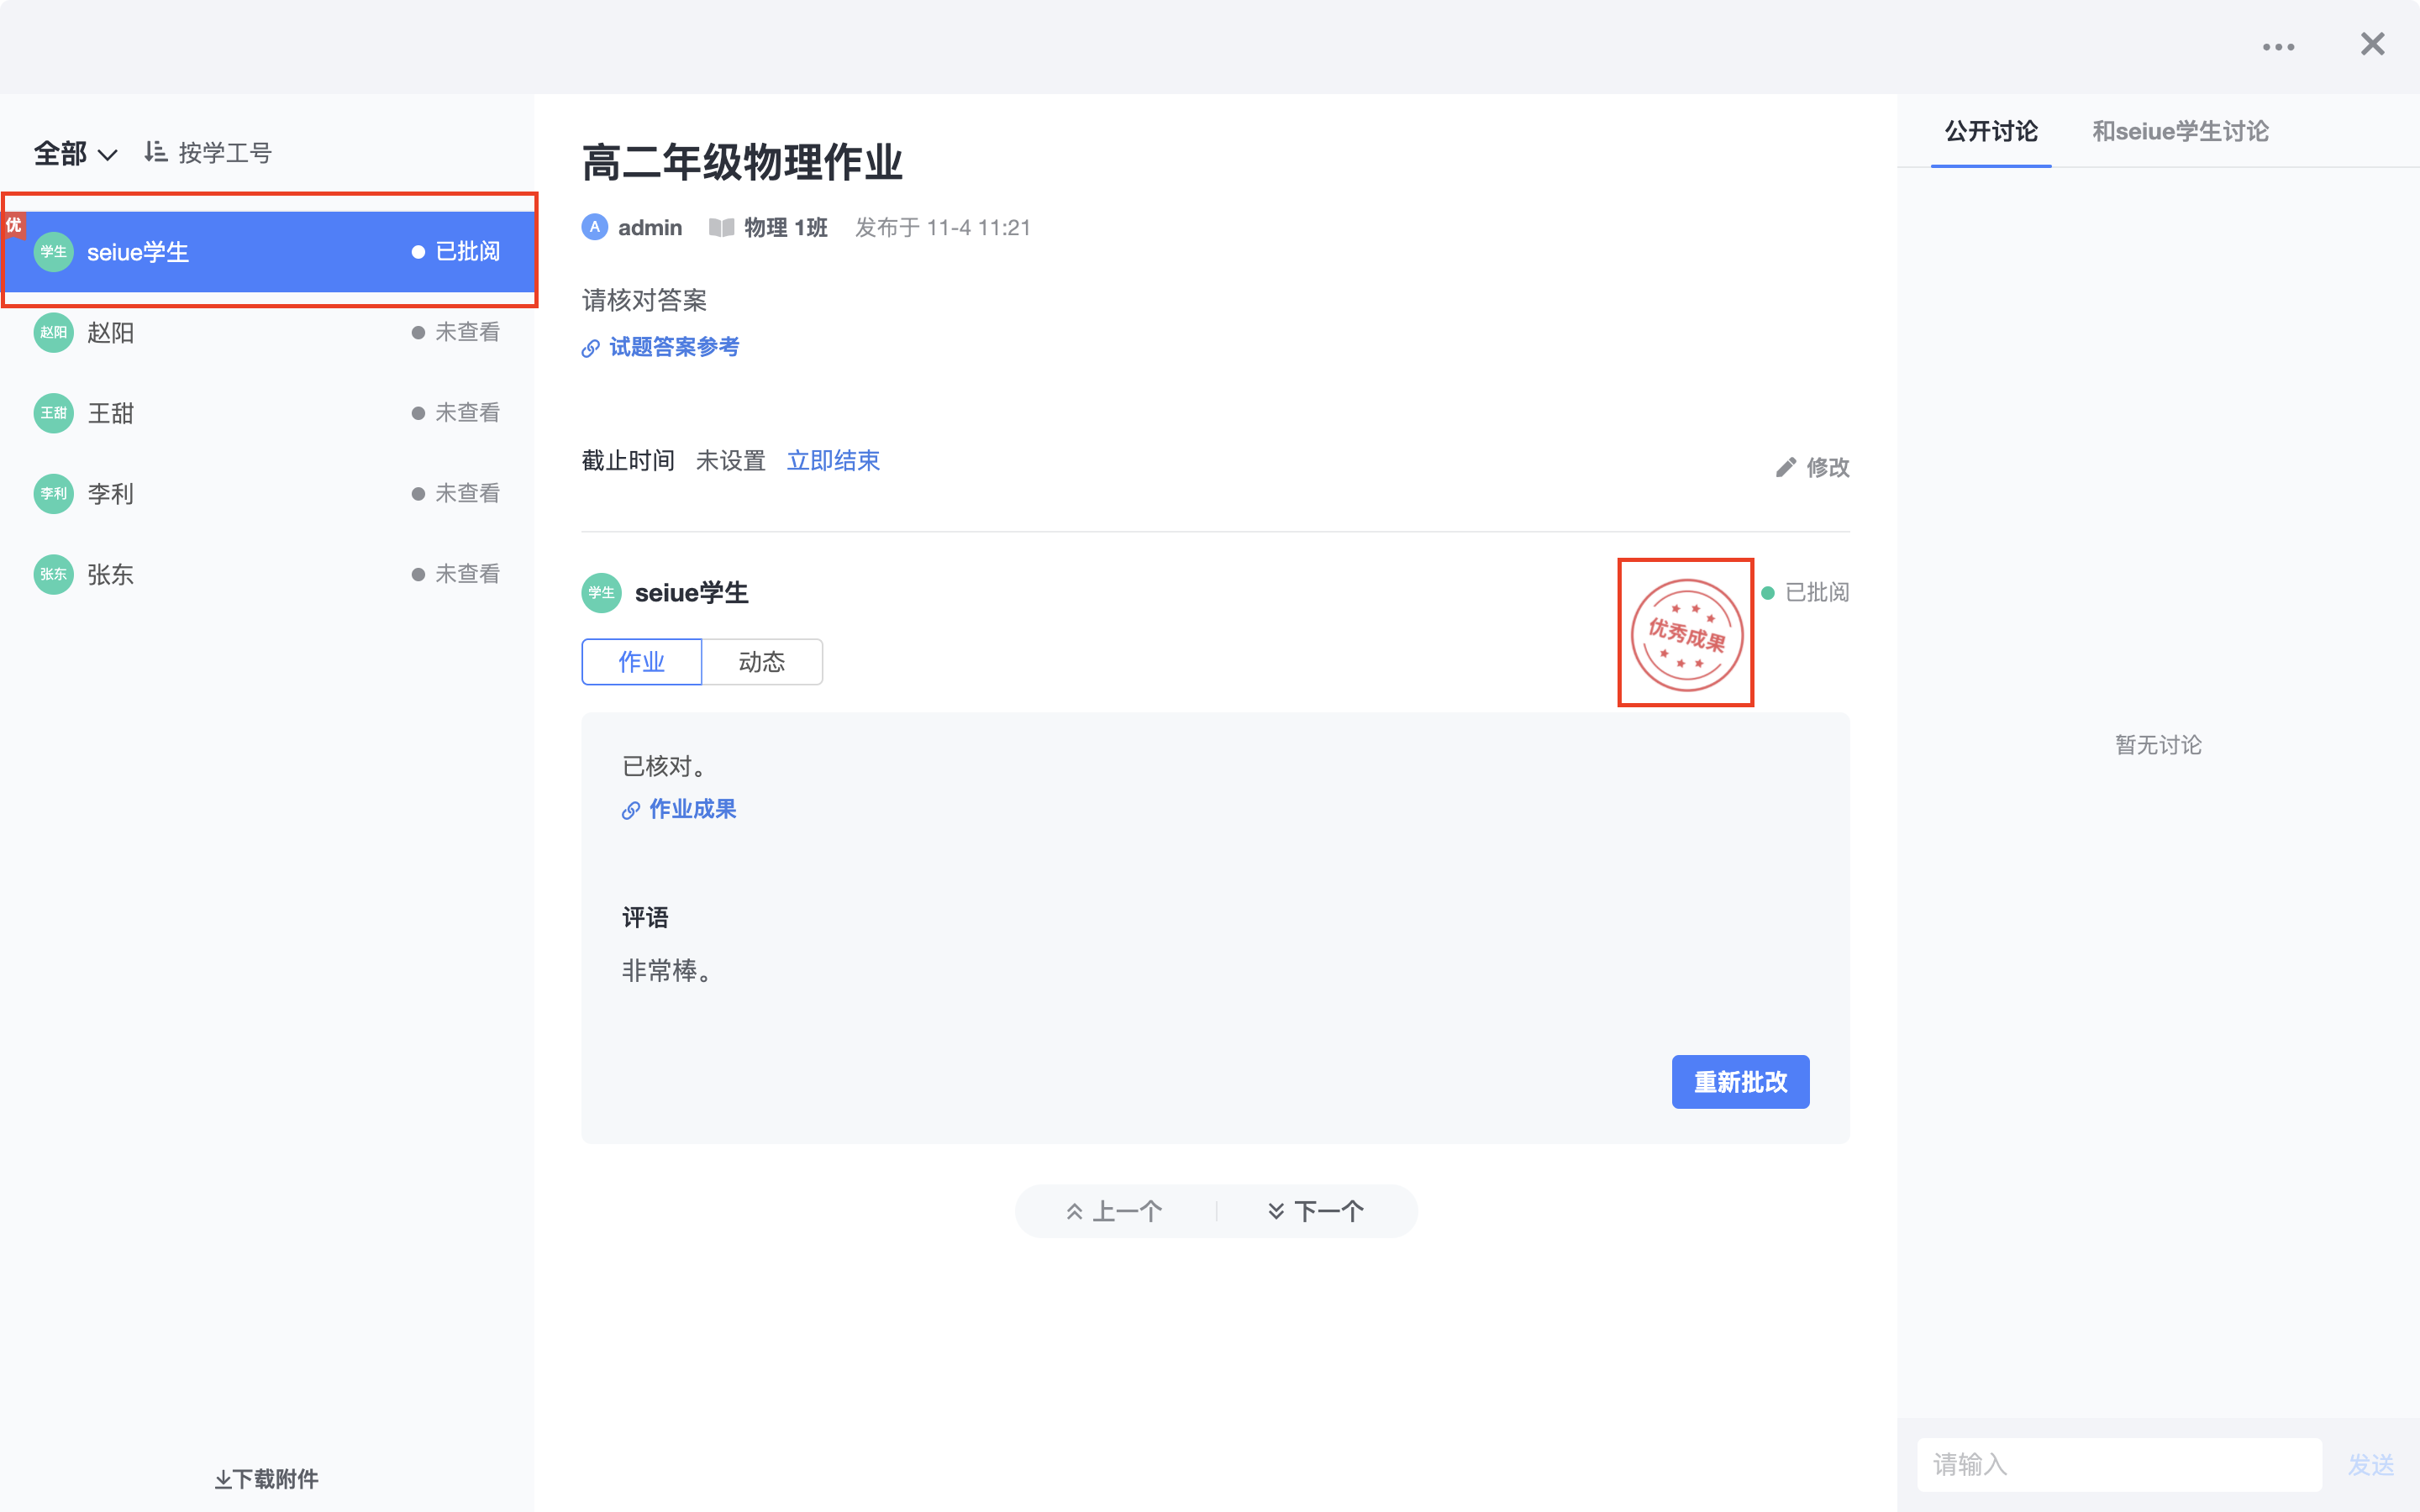This screenshot has height=1512, width=2420.
Task: Switch to 和seiue学生讨论 tab
Action: pyautogui.click(x=2180, y=131)
